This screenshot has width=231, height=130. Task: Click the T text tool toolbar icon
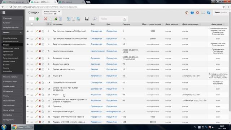(73, 19)
